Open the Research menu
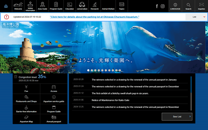 pyautogui.click(x=95, y=6)
